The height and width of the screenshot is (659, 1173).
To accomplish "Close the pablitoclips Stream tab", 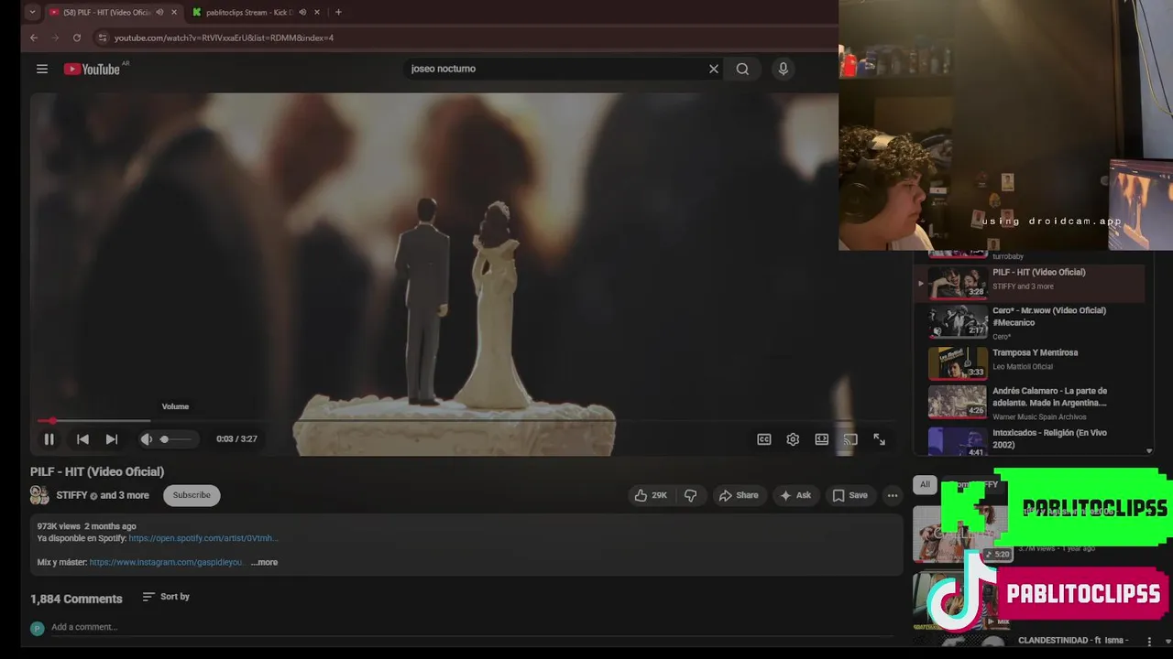I will 317,12.
